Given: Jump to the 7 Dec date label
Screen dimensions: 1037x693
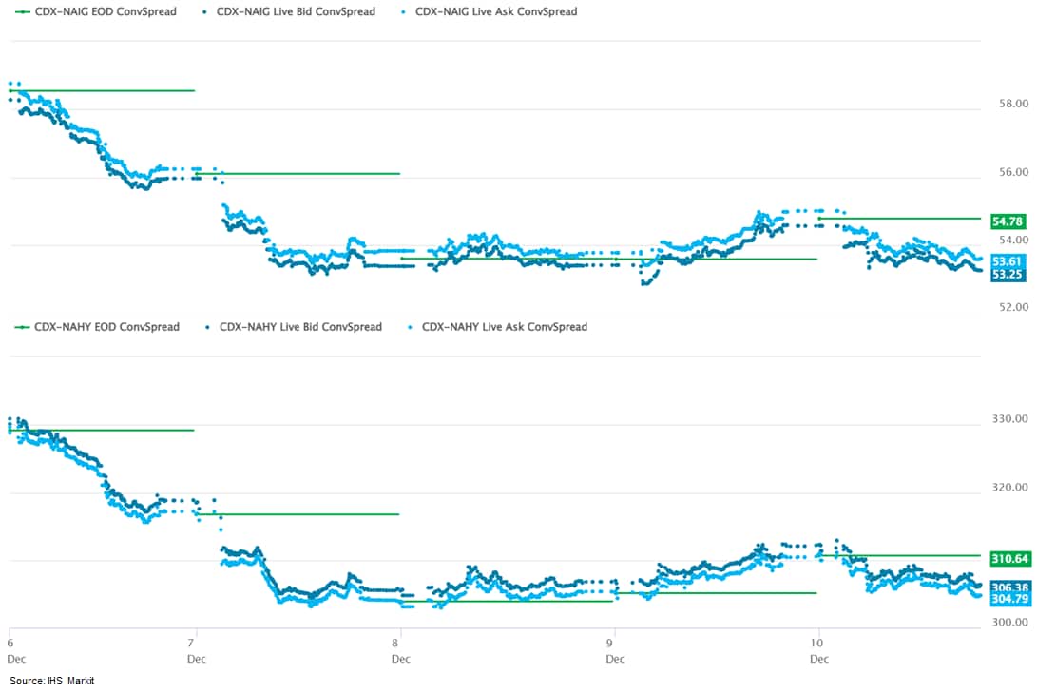Looking at the screenshot, I should [196, 637].
